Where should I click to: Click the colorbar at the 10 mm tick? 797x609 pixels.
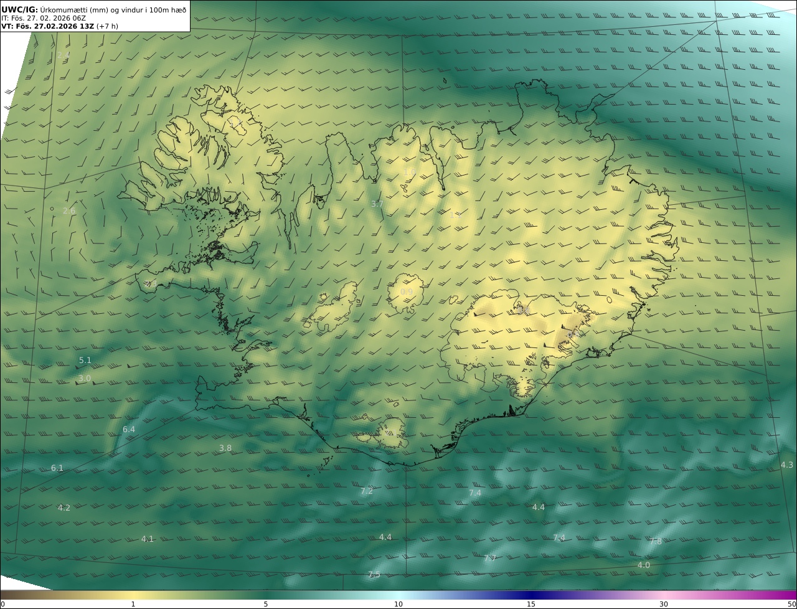coord(398,595)
